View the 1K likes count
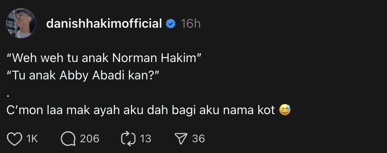This screenshot has height=153, width=387. pos(32,139)
